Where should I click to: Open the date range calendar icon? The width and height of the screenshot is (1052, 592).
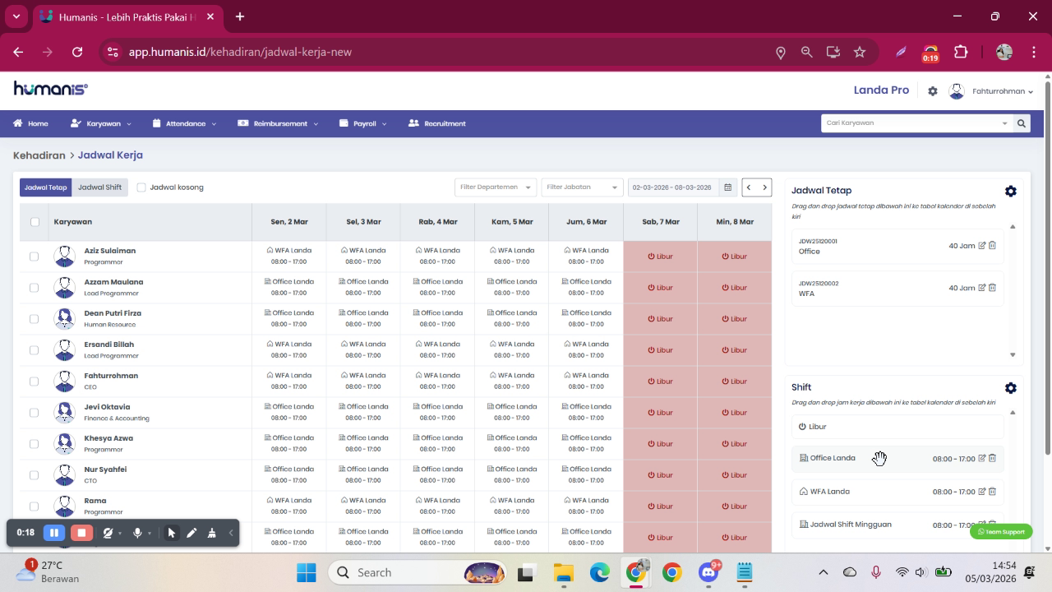(727, 187)
